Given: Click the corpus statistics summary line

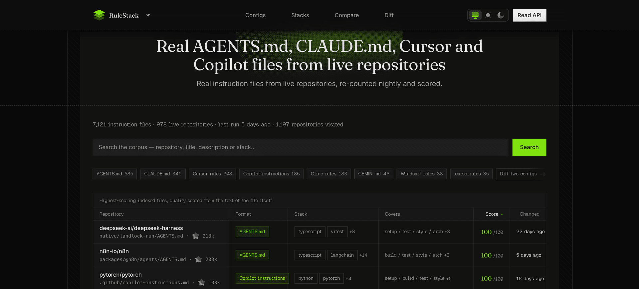Looking at the screenshot, I should click(218, 125).
